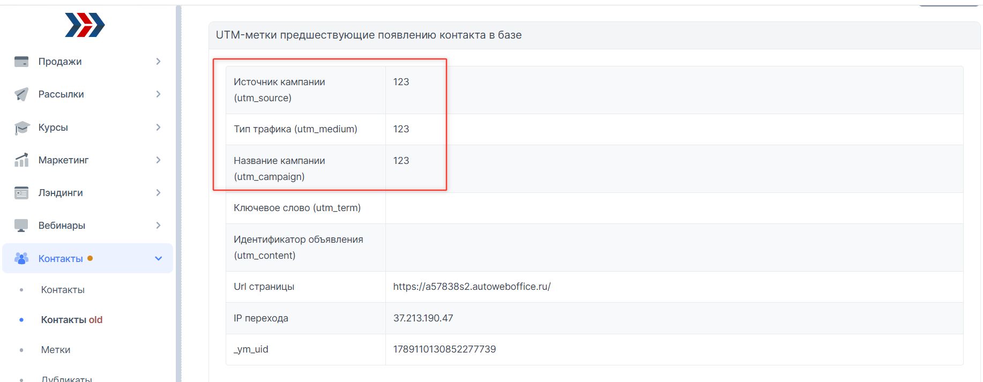
Task: Click the page URL a57838s2.autoweboffice.ru
Action: click(x=472, y=287)
